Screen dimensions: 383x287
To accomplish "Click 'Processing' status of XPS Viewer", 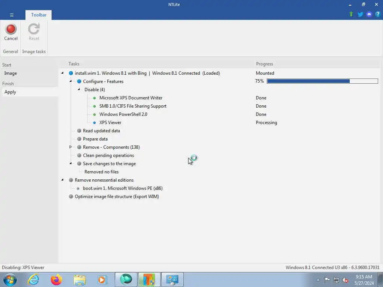I will (x=266, y=123).
